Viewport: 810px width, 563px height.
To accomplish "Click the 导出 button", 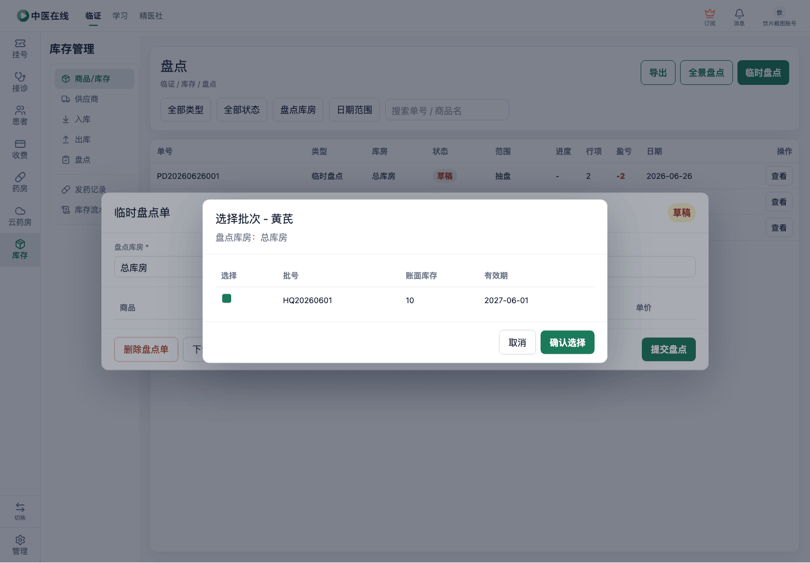I will point(658,73).
